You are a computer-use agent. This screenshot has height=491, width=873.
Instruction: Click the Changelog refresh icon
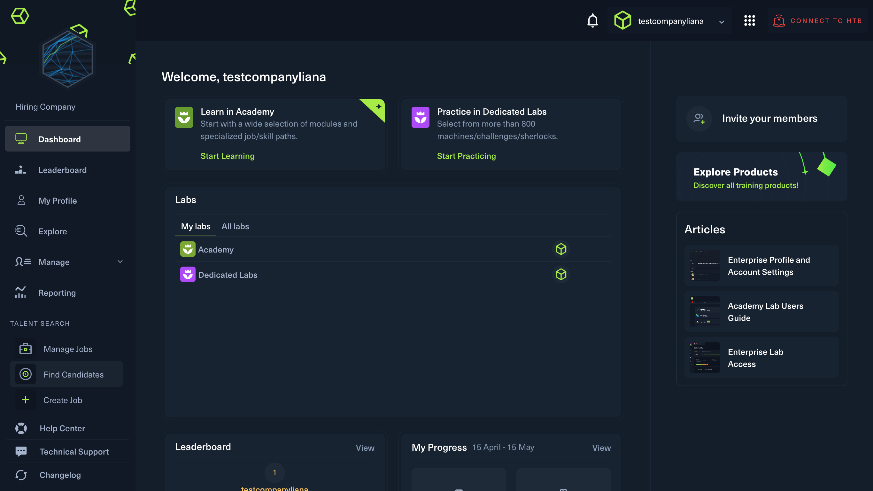coord(21,475)
